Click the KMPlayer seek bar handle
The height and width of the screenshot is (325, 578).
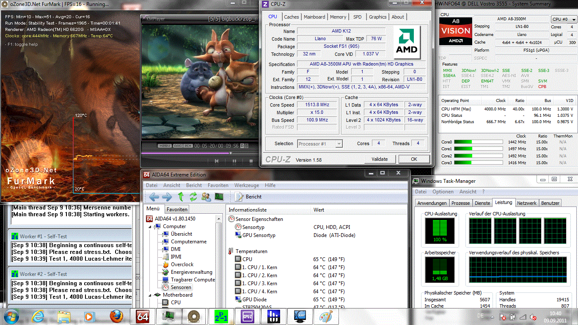[x=231, y=153]
